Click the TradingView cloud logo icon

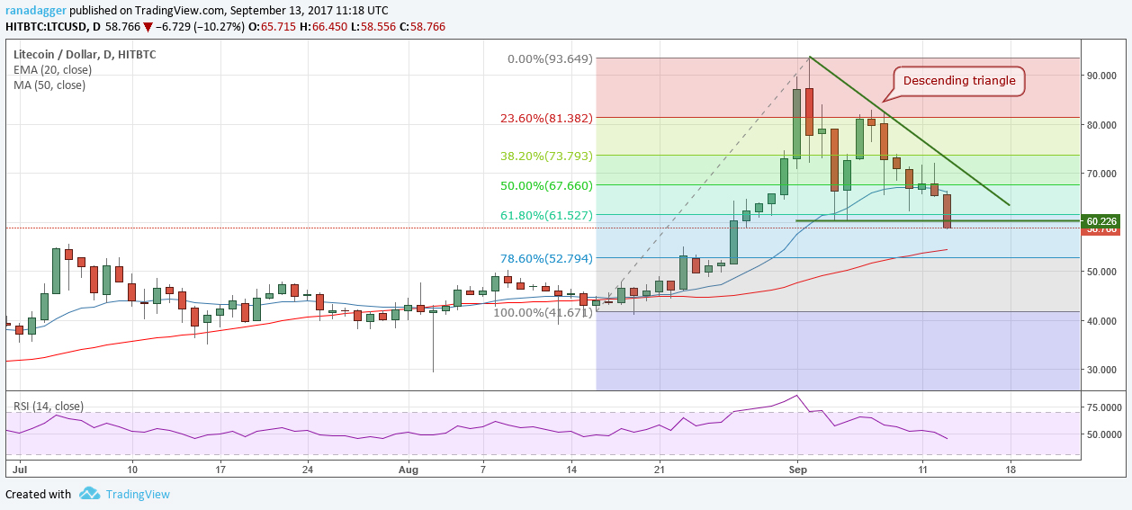click(x=89, y=494)
